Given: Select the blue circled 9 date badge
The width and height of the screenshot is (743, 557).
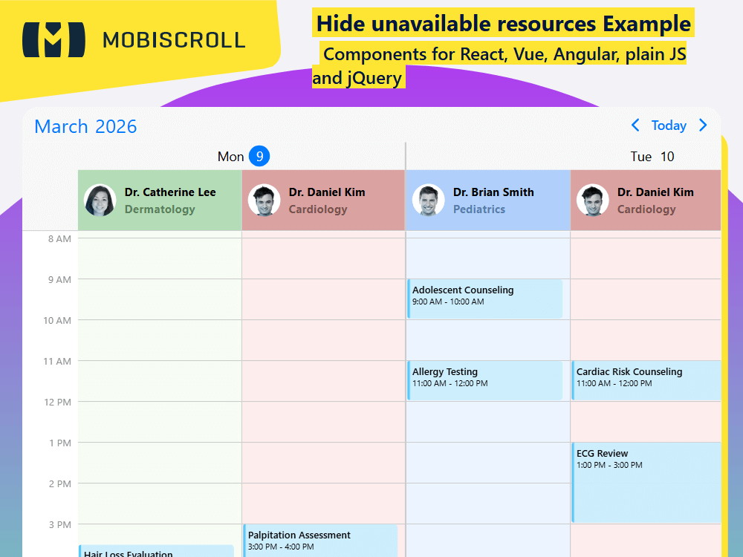Looking at the screenshot, I should pos(259,156).
